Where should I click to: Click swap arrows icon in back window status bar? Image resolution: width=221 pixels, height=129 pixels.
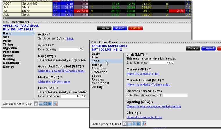point(45,104)
